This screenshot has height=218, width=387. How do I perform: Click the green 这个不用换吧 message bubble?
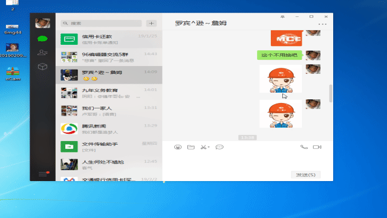tap(279, 55)
